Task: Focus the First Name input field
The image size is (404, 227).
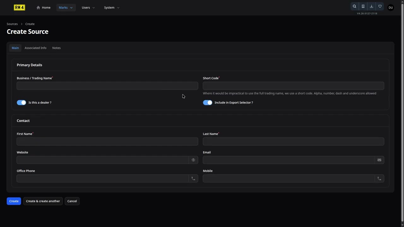Action: pos(107,142)
